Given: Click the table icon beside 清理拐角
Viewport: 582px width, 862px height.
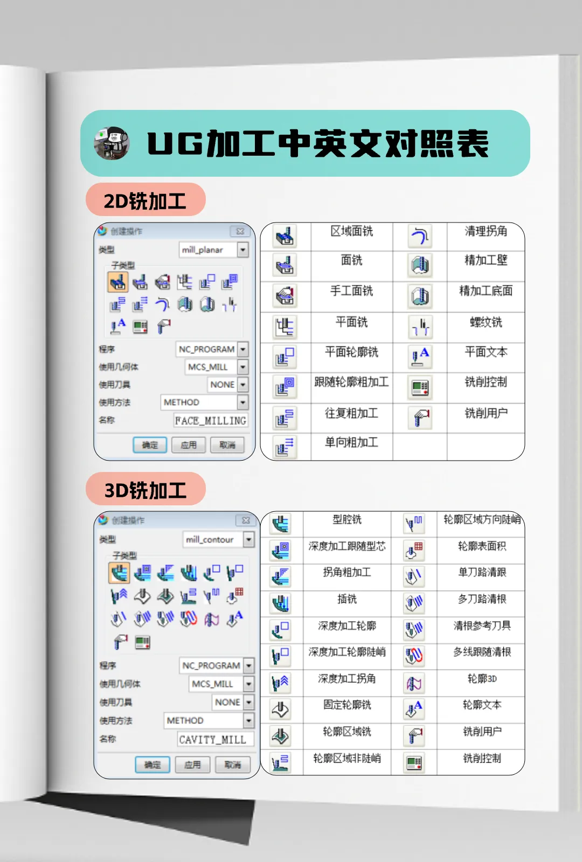Looking at the screenshot, I should point(420,236).
